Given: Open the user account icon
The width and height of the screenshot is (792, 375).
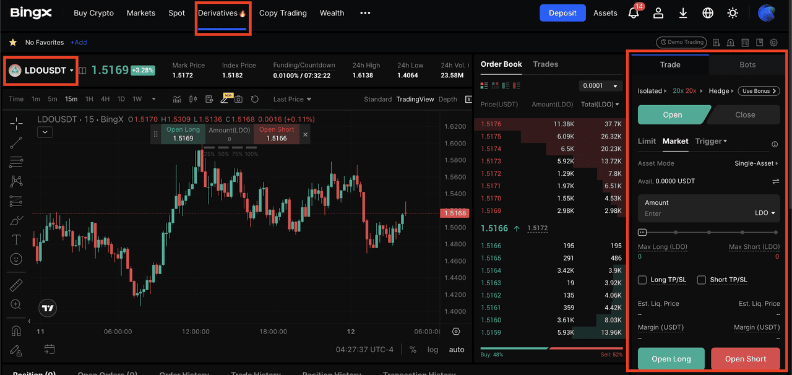Looking at the screenshot, I should [x=658, y=13].
